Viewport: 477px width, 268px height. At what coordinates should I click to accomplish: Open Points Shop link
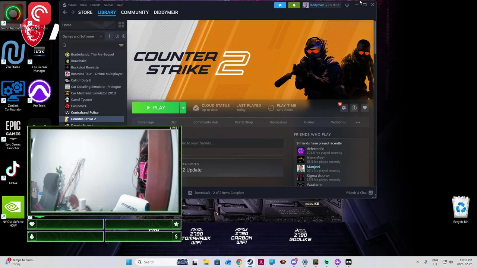(x=244, y=122)
